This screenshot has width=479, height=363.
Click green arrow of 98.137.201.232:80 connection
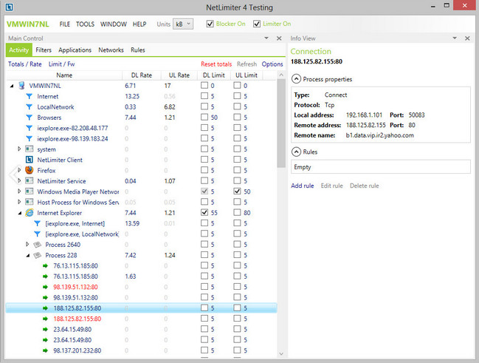pos(46,350)
